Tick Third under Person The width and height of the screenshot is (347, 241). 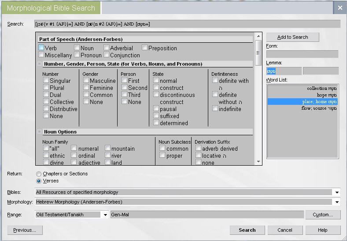click(x=124, y=94)
